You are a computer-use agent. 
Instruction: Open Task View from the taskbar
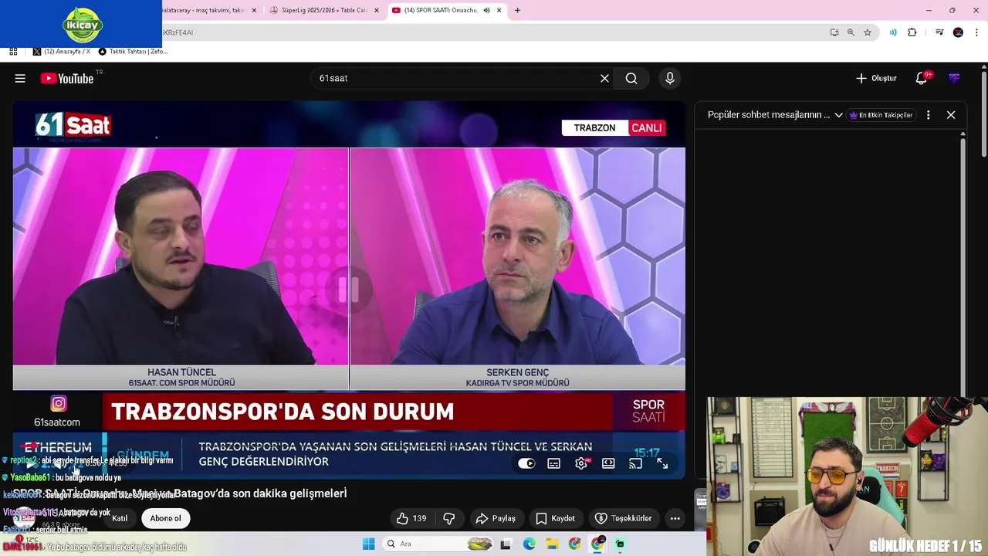506,544
